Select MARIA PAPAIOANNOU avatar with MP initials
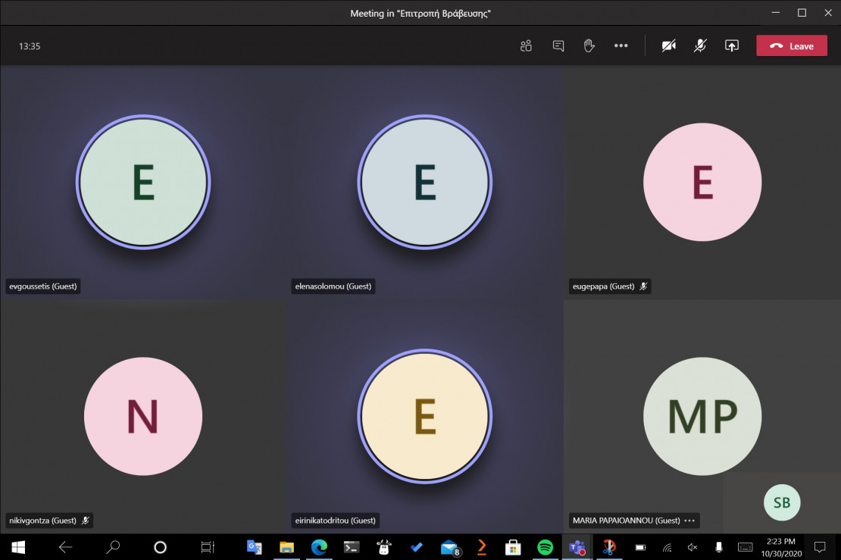 pos(702,416)
